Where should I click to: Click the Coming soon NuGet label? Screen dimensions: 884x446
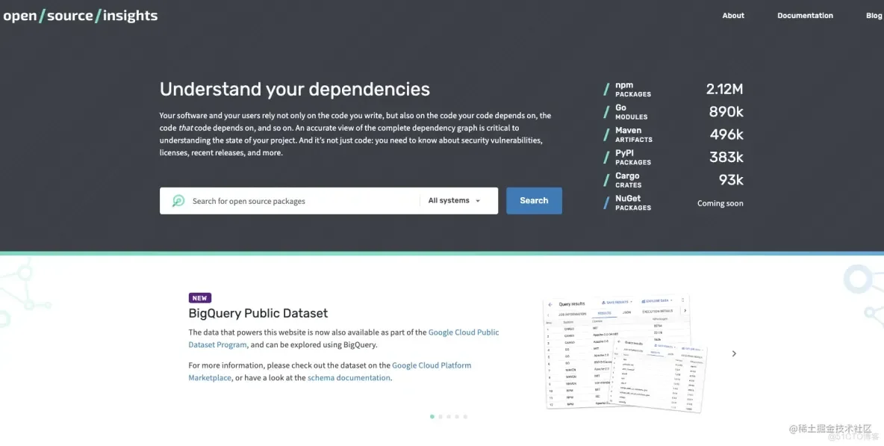(x=720, y=203)
